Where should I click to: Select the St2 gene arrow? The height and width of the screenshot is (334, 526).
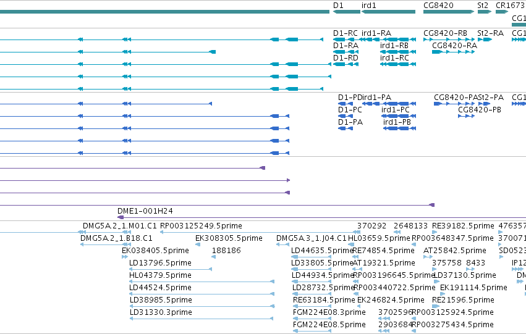coord(485,12)
